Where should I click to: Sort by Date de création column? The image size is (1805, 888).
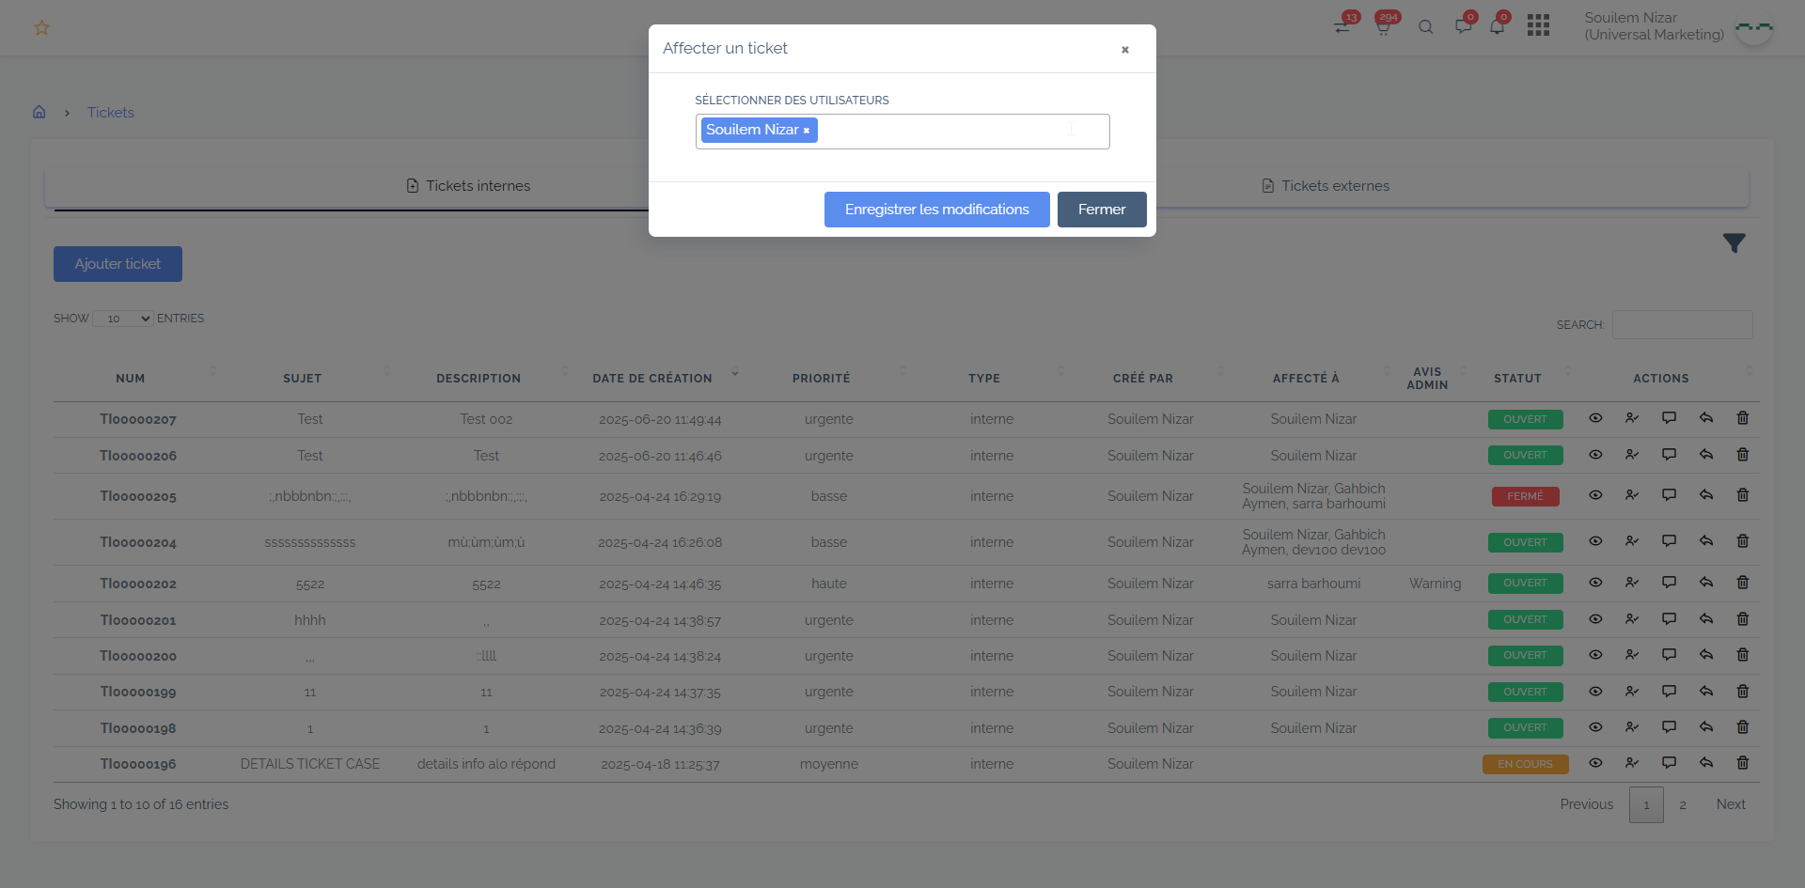tap(652, 378)
